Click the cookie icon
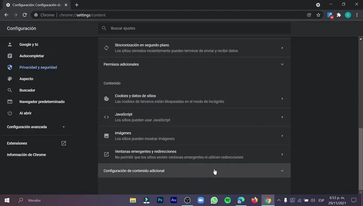 (x=106, y=99)
